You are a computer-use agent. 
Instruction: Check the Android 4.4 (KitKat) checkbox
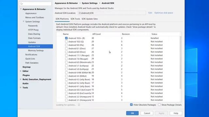point(66,76)
